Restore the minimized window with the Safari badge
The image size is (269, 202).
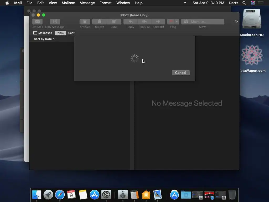click(x=209, y=195)
